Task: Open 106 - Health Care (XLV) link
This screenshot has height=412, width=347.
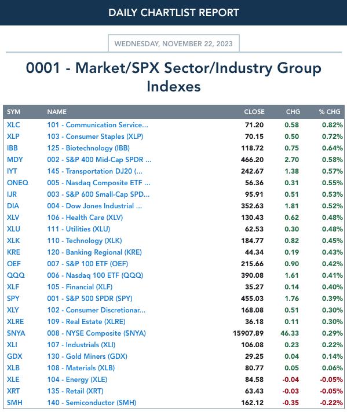Action: pyautogui.click(x=85, y=218)
